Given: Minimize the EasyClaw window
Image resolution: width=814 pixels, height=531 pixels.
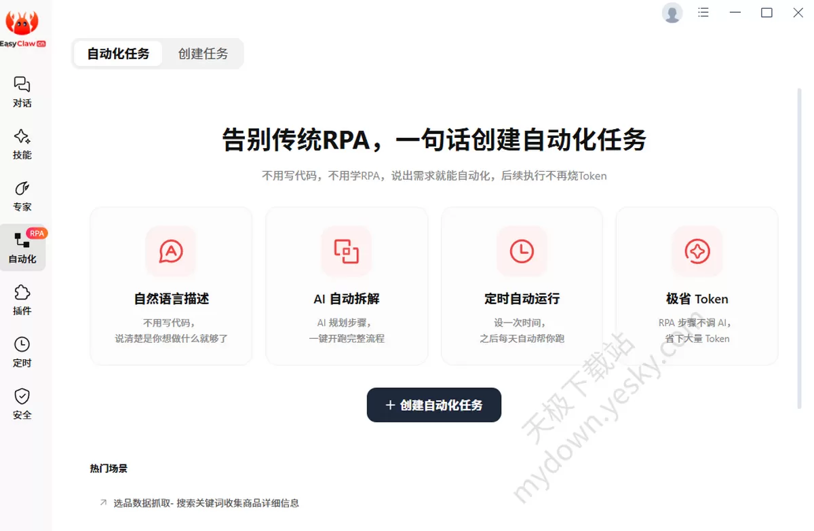Looking at the screenshot, I should pos(735,12).
